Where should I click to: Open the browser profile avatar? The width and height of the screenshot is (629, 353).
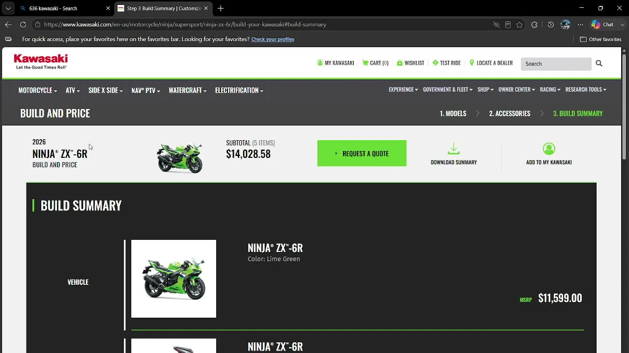[x=565, y=25]
